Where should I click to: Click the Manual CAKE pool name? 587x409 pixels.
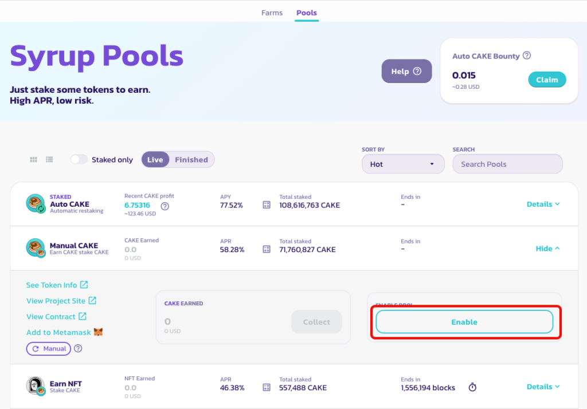74,246
